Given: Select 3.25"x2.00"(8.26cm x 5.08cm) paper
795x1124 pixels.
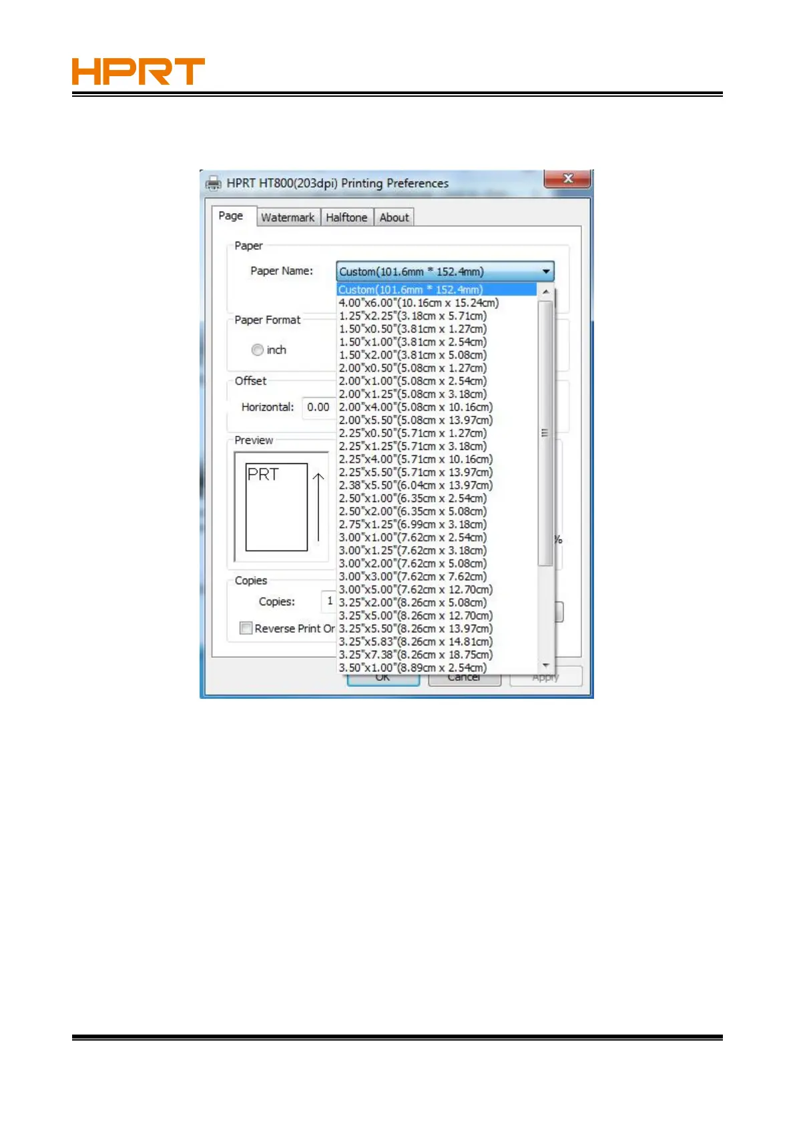Looking at the screenshot, I should coord(437,602).
